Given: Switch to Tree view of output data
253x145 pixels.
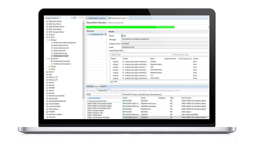Looking at the screenshot, I should [115, 81].
